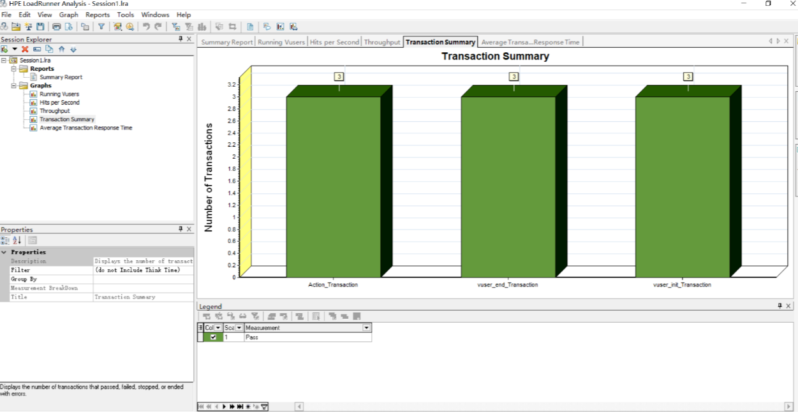Click the add new item icon in Session Explorer

click(4, 49)
